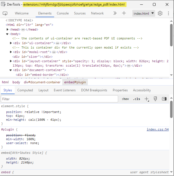Select the sizer div node
This screenshot has height=176, width=174.
coord(33,57)
